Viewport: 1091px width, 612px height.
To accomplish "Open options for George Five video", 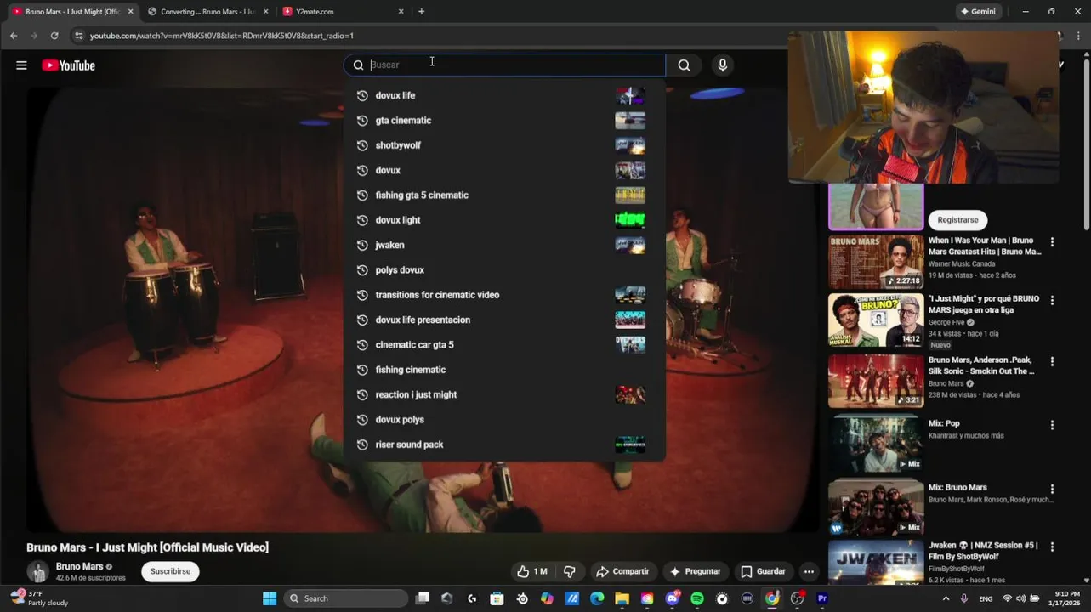I will (x=1052, y=301).
